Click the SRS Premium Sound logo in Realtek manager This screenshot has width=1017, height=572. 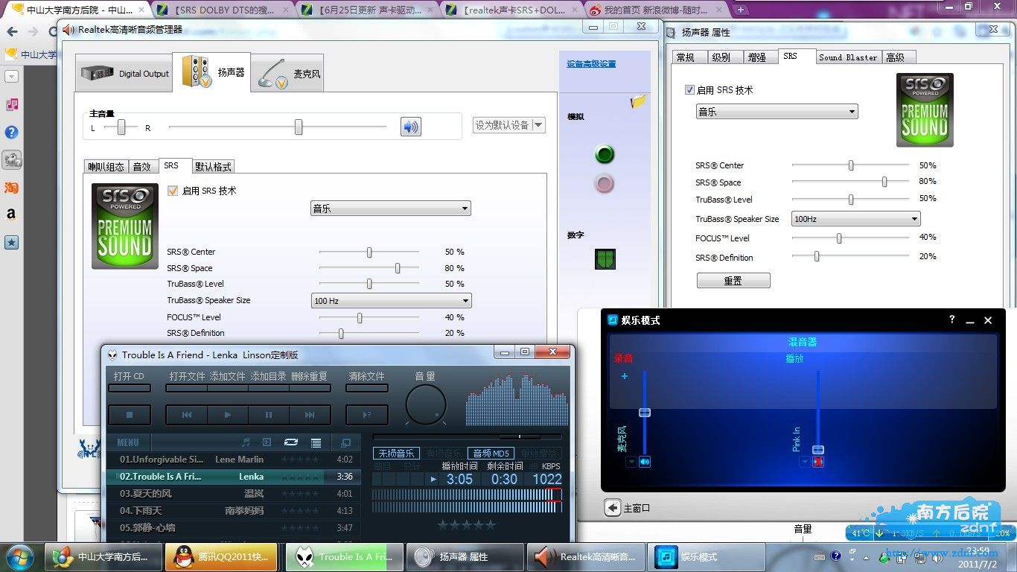(x=125, y=226)
